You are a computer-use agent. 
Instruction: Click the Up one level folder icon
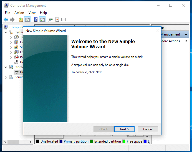21,19
